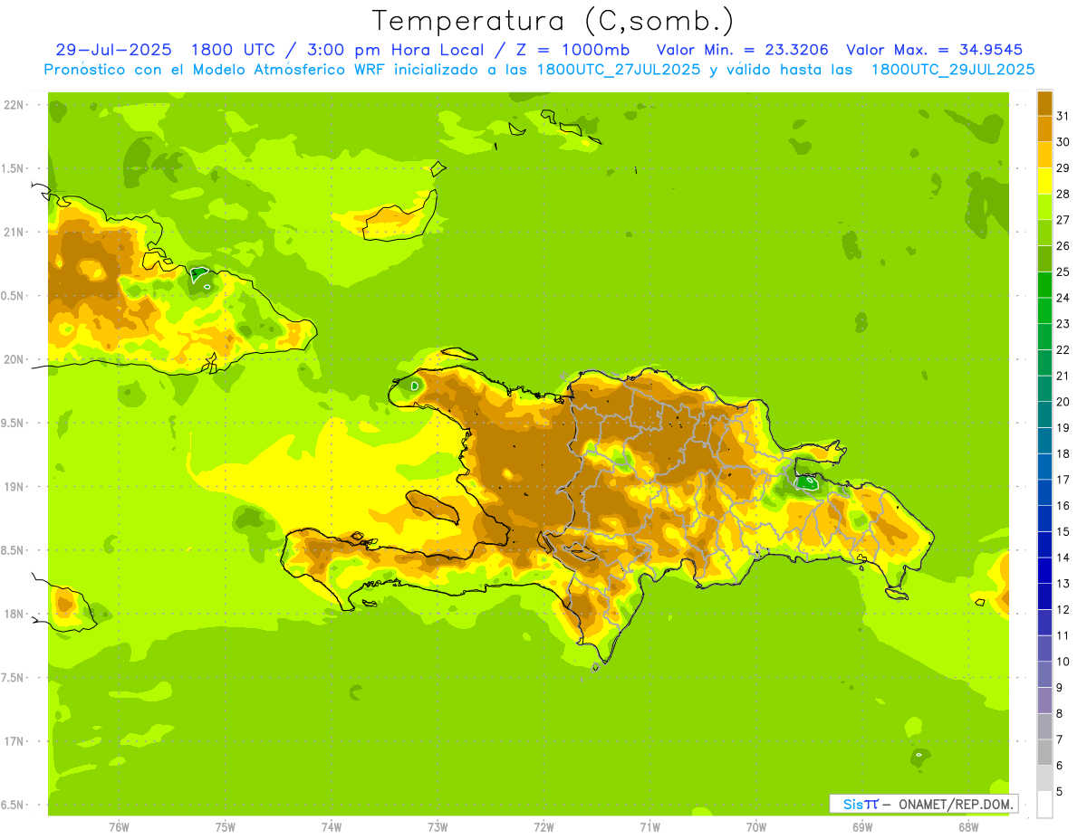The width and height of the screenshot is (1087, 839).
Task: Select the "Valor Max. = 34.9545" text
Action: click(934, 50)
